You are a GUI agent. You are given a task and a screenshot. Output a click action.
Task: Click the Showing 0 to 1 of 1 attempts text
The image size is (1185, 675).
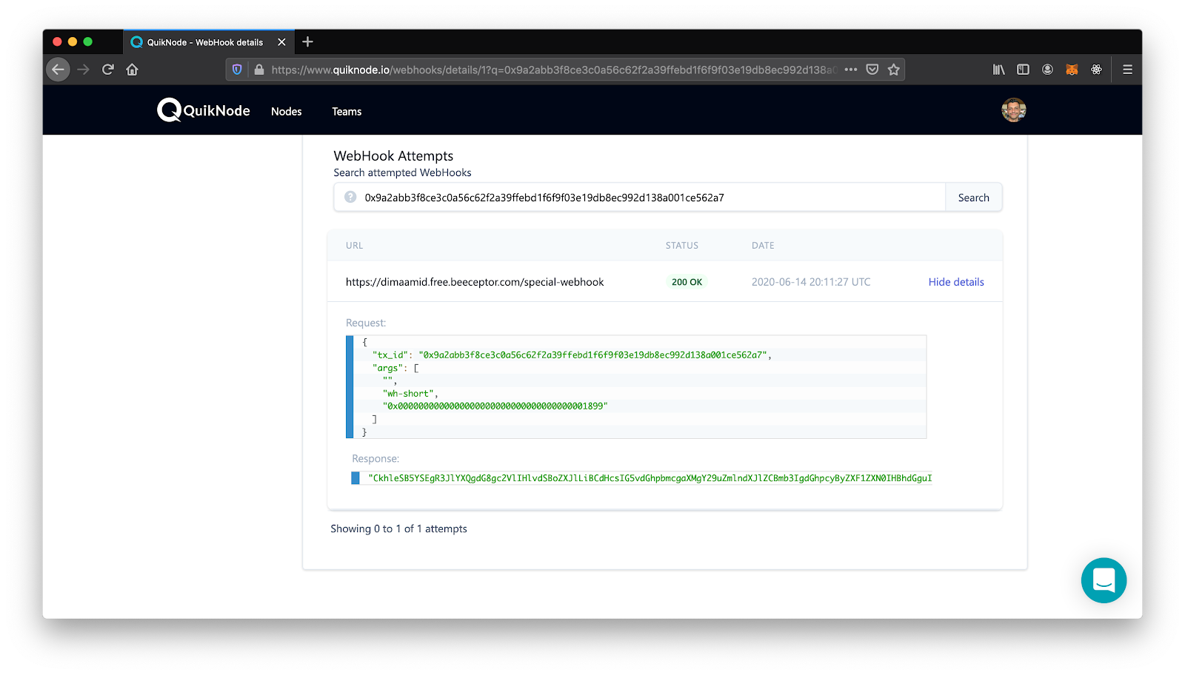pyautogui.click(x=398, y=528)
